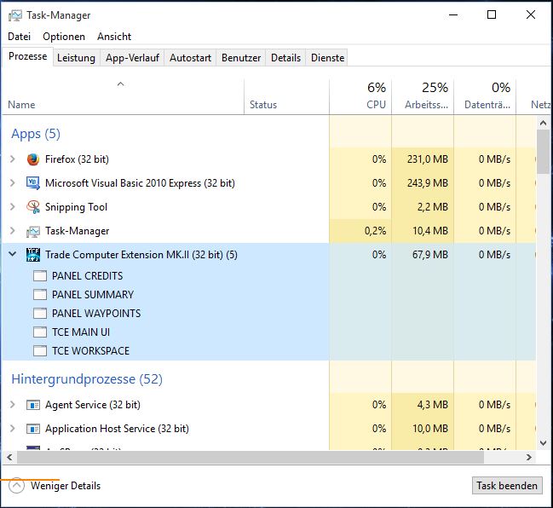Click the 243,9 MB memory value
The image size is (553, 508).
pyautogui.click(x=428, y=183)
